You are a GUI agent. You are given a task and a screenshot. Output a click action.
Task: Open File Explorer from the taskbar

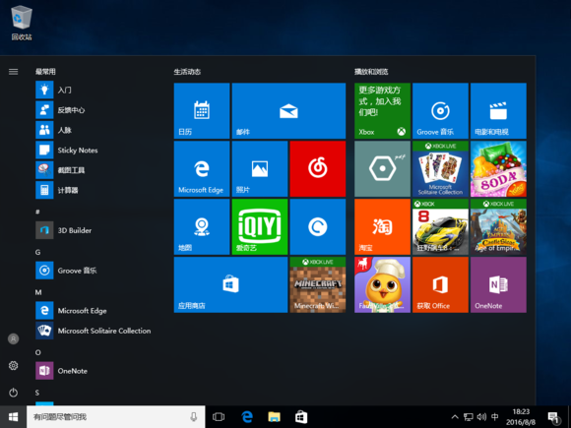tap(275, 417)
